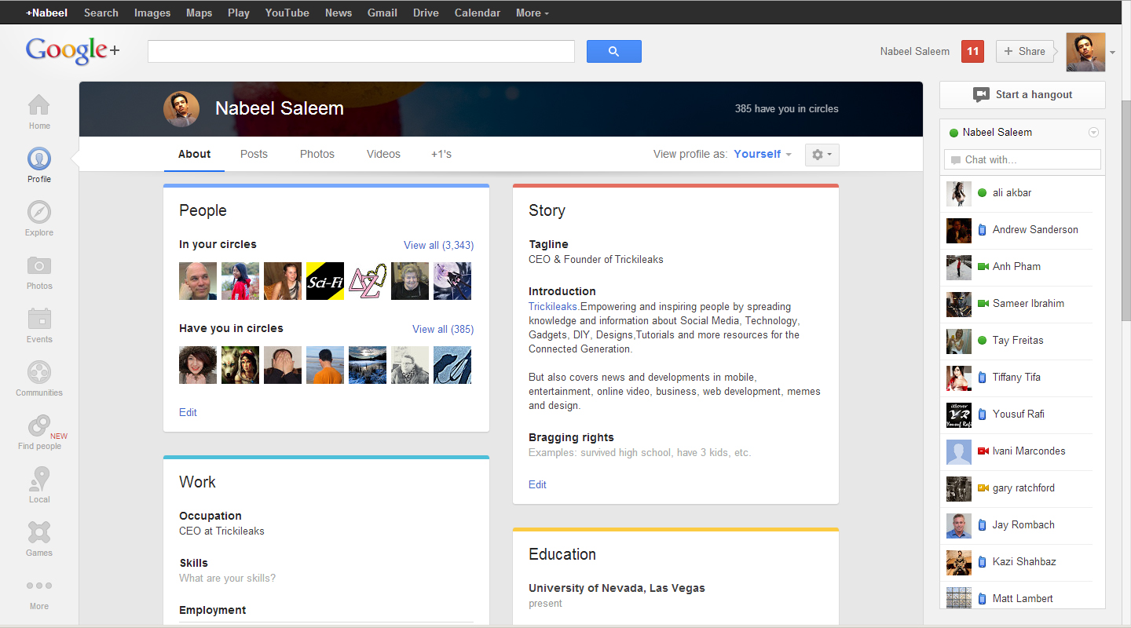The height and width of the screenshot is (628, 1131).
Task: Open chat with gary ratchford
Action: pyautogui.click(x=1019, y=488)
